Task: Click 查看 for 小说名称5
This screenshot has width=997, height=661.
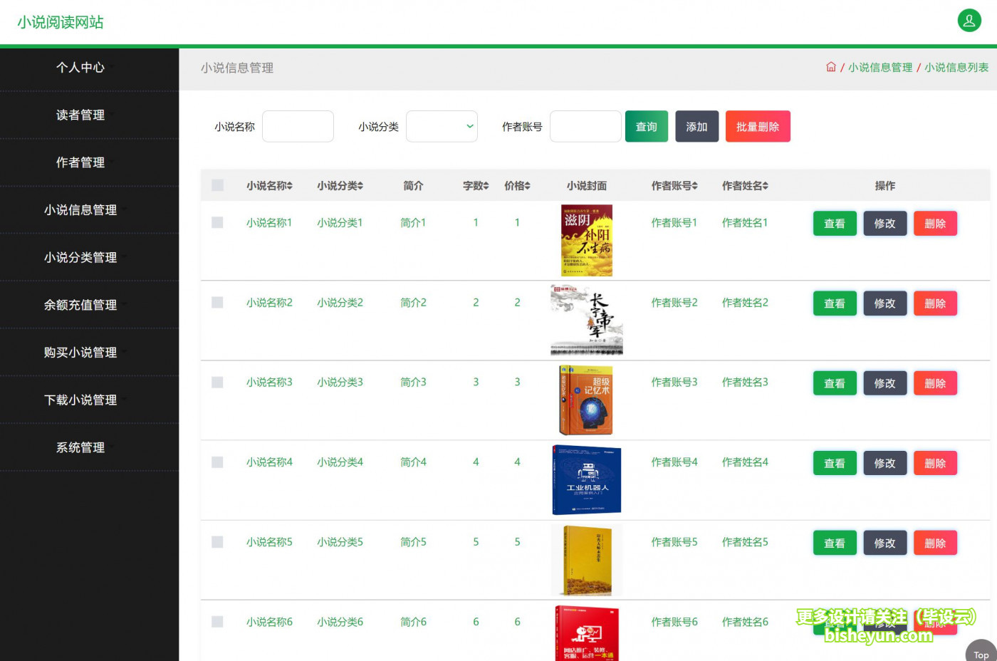Action: pos(835,542)
